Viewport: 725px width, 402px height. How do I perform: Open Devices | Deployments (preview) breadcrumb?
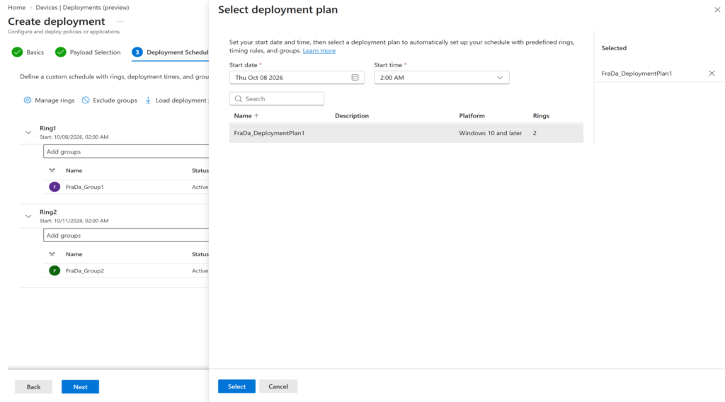pyautogui.click(x=82, y=7)
